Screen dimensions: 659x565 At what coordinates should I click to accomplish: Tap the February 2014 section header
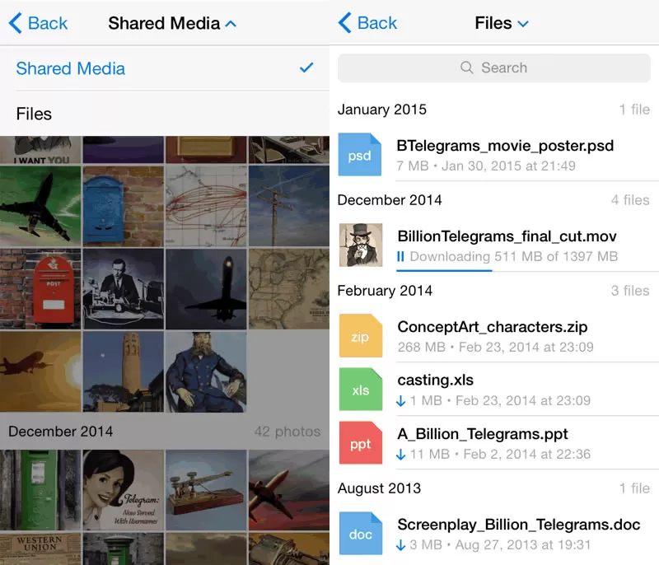click(385, 291)
